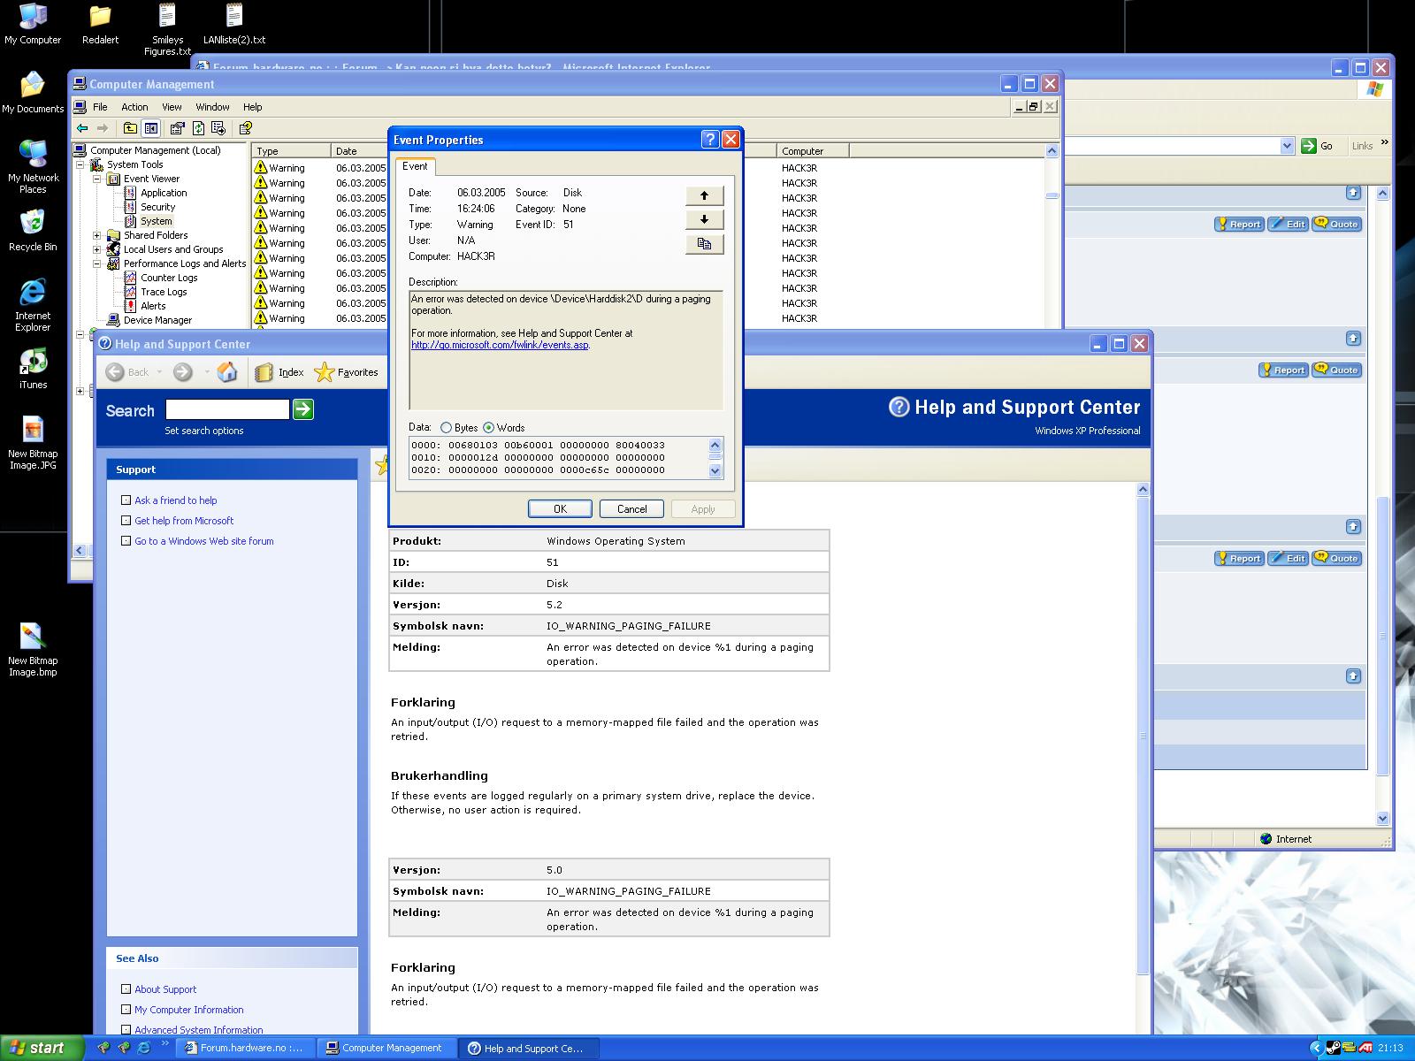Screen dimensions: 1415x1061
Task: Open LANliste(2).txt desktop file
Action: coord(233,25)
